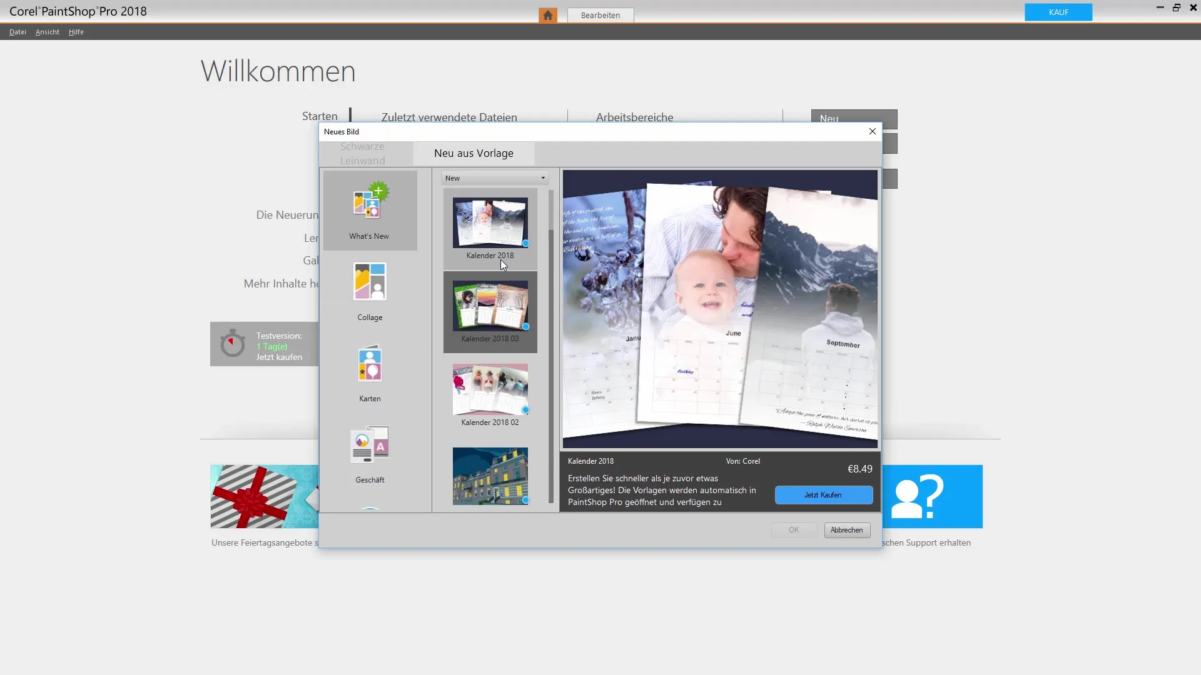1201x675 pixels.
Task: Click the Arbeitsbereiche heading
Action: (634, 117)
